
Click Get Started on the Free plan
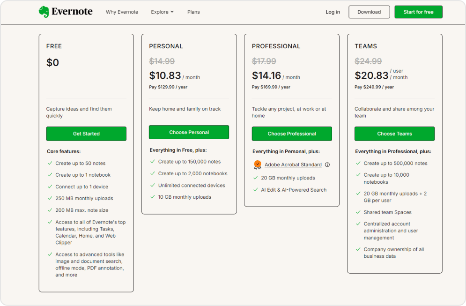click(x=86, y=134)
